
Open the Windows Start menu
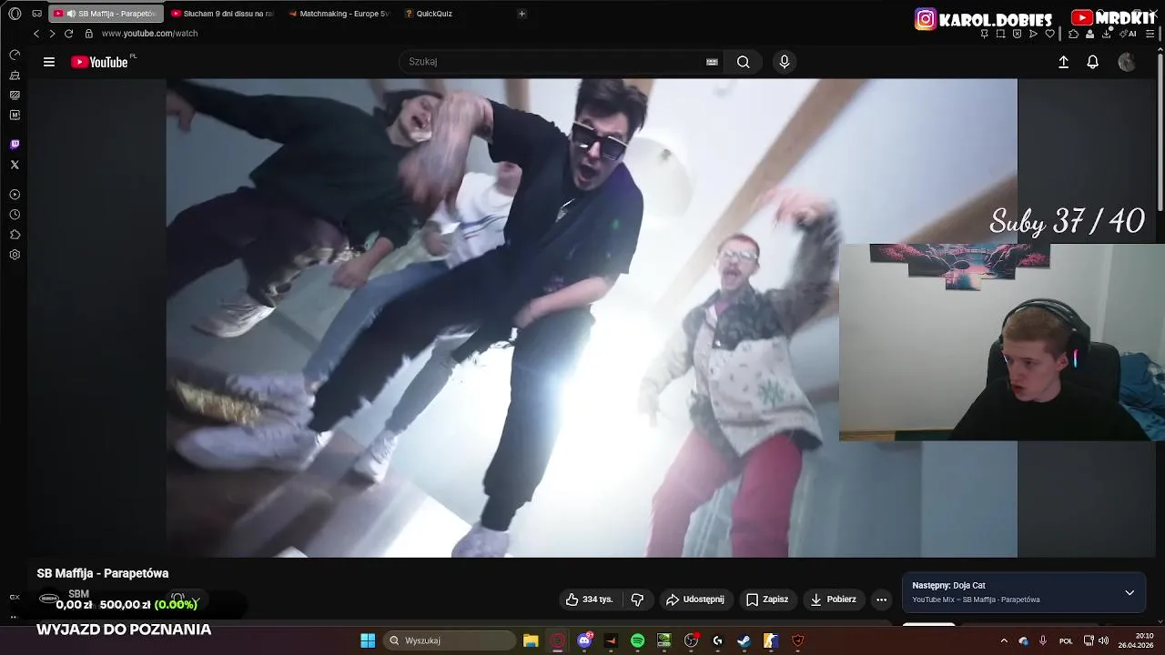coord(368,640)
